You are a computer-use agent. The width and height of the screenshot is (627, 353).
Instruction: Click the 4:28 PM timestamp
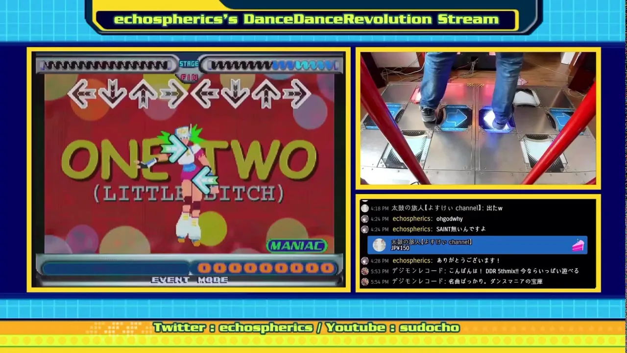[380, 260]
